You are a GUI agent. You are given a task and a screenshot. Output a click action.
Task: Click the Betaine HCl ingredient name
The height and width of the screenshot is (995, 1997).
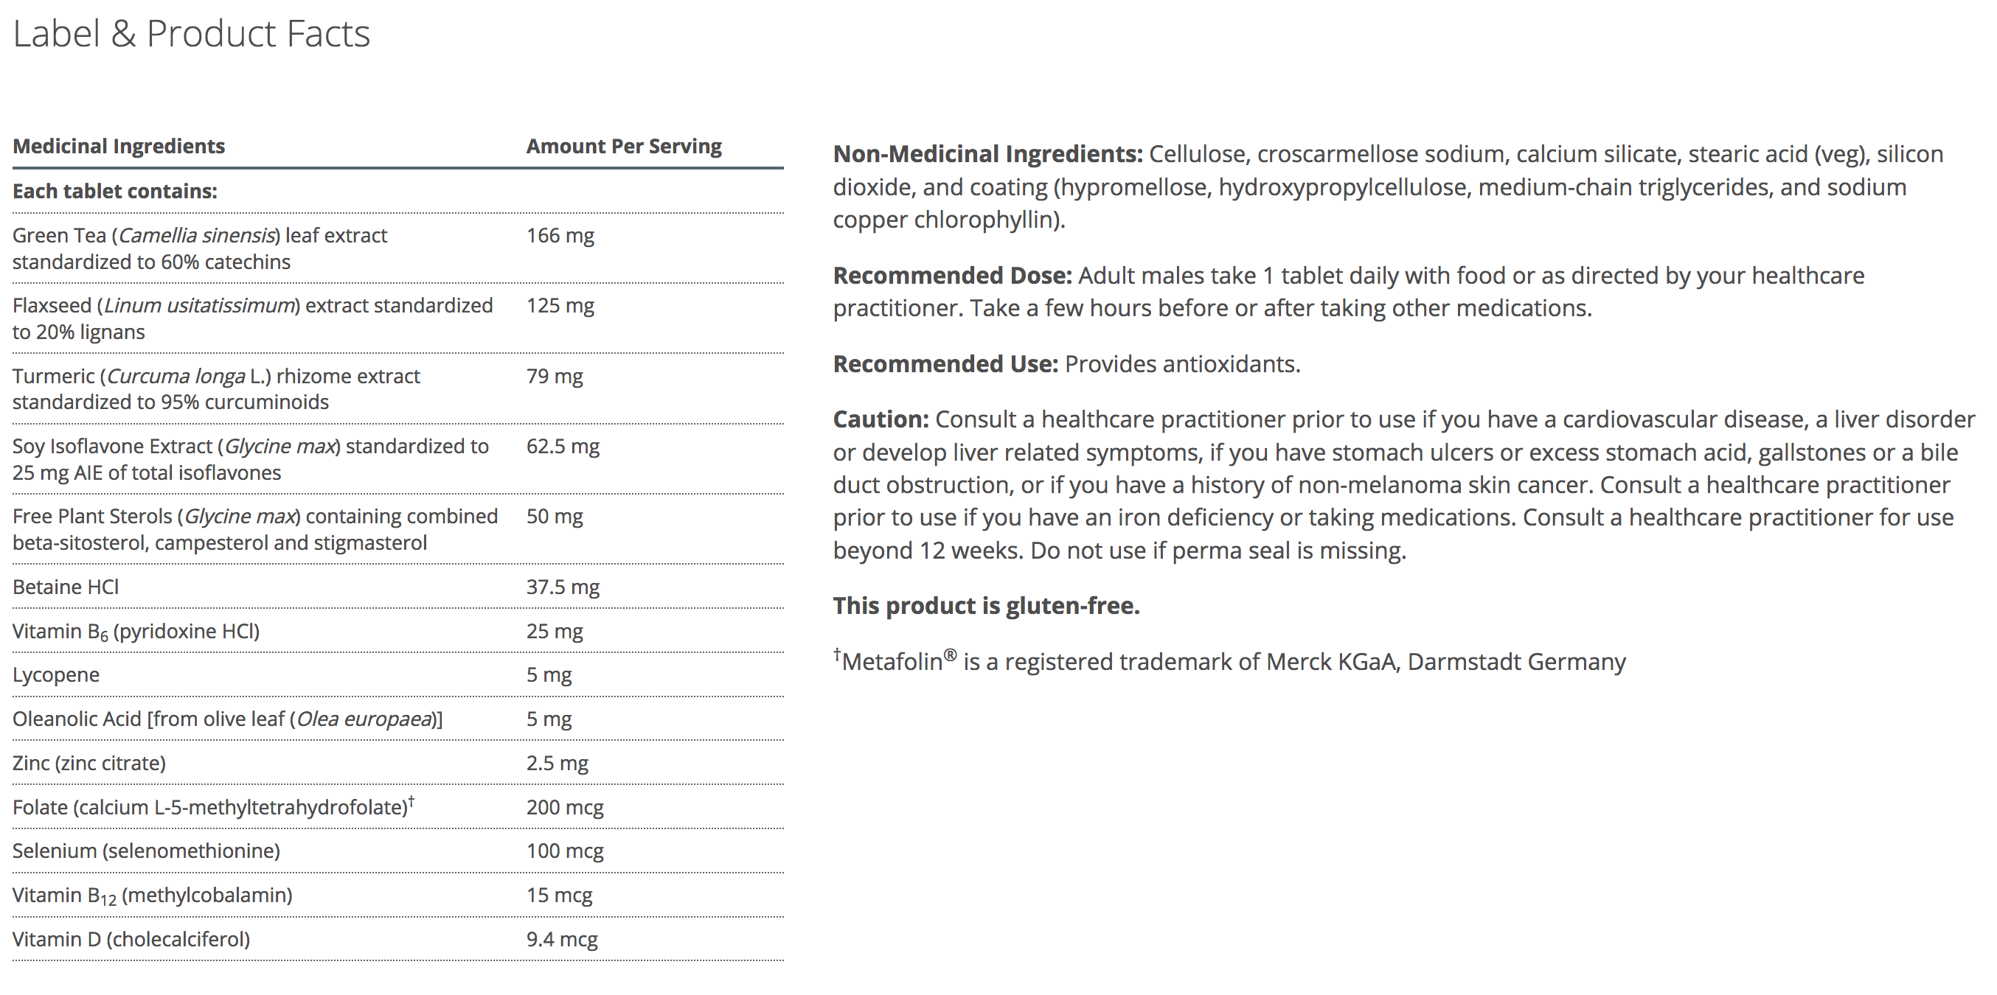[x=66, y=587]
